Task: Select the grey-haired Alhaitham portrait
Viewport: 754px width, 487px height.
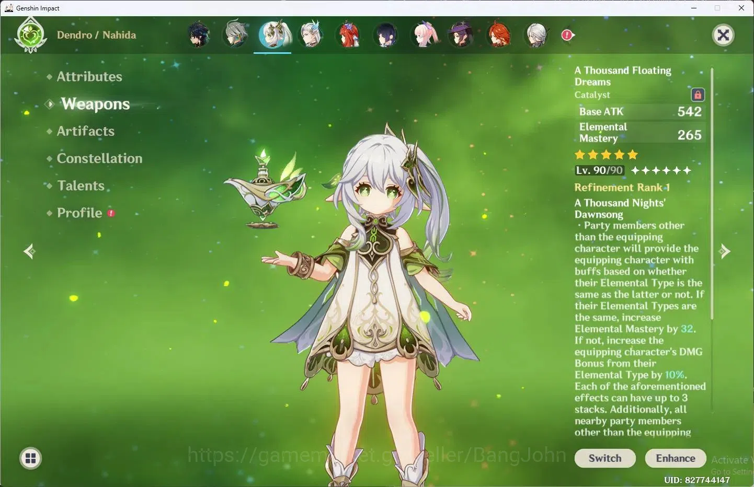Action: 236,35
